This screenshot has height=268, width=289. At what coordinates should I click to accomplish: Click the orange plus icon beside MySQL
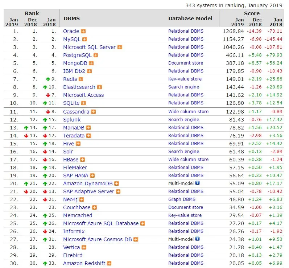click(x=84, y=39)
